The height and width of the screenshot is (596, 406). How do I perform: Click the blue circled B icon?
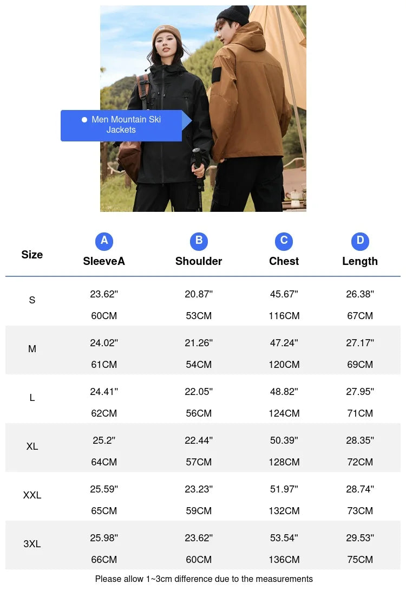coord(199,241)
